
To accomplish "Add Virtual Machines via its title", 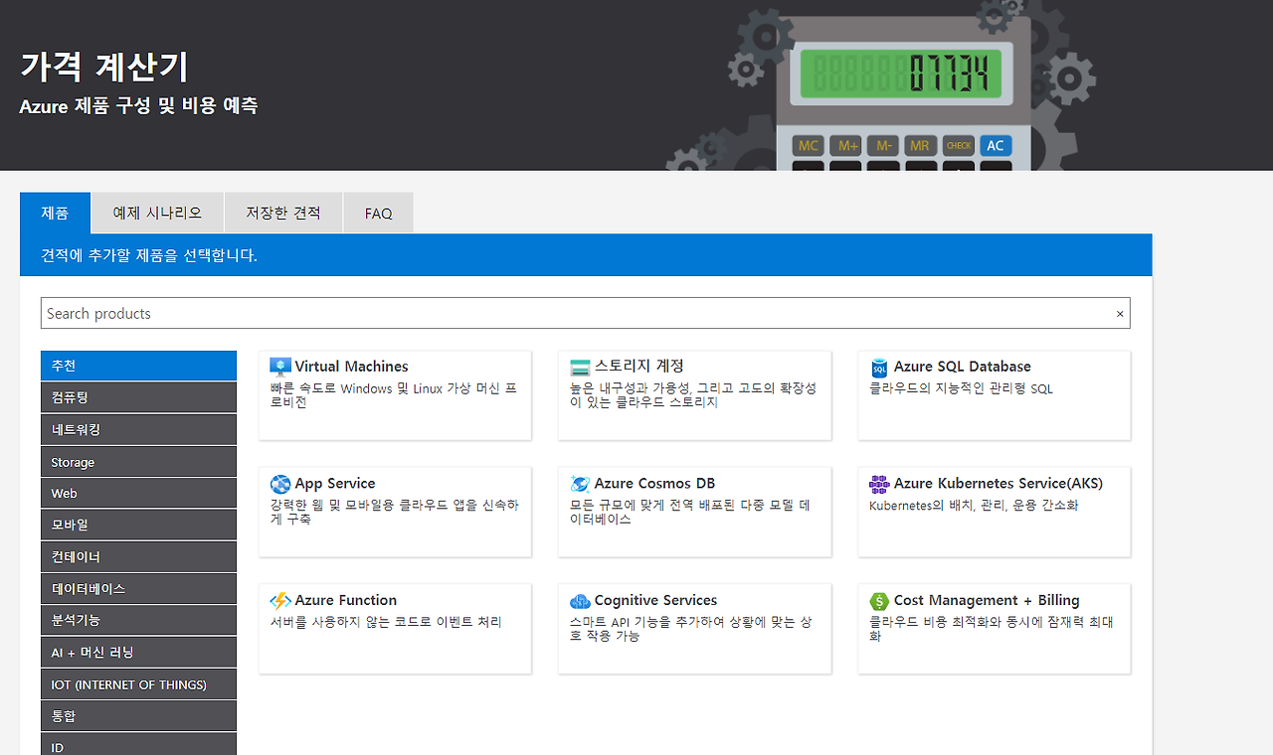I will pyautogui.click(x=351, y=367).
